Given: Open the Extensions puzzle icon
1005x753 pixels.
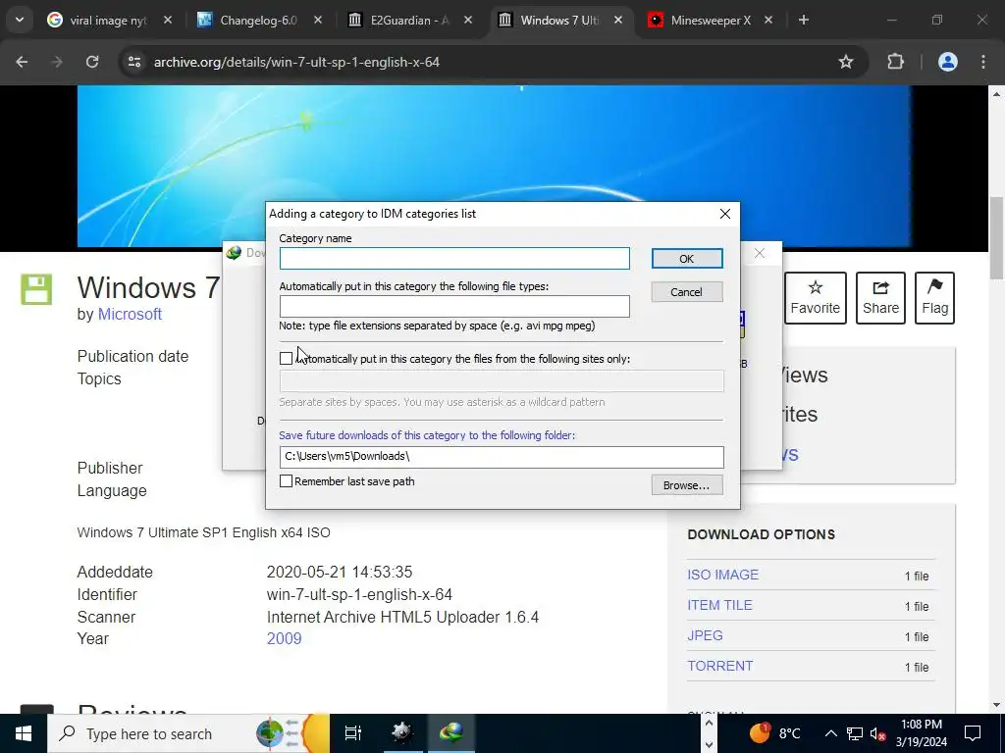Looking at the screenshot, I should [x=895, y=62].
